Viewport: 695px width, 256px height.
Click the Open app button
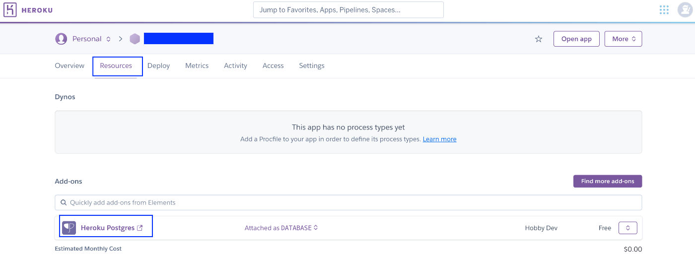point(576,39)
